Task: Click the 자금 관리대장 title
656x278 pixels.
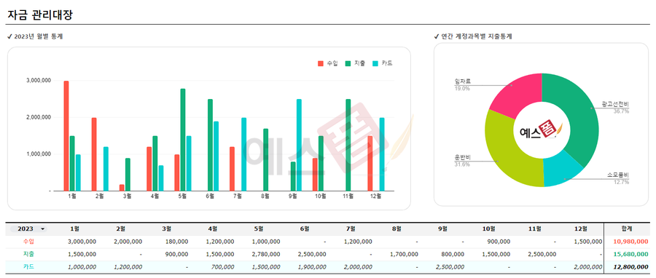Action: (x=41, y=15)
